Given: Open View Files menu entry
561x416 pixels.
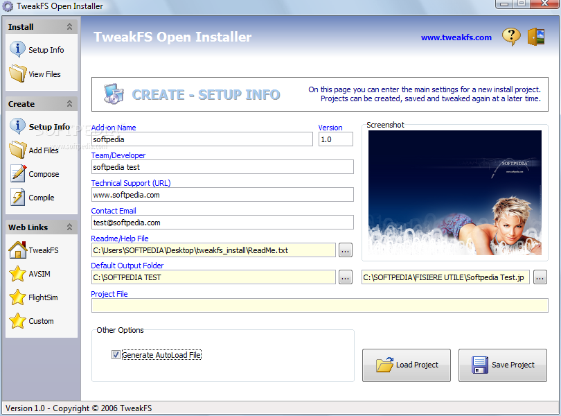Looking at the screenshot, I should (45, 74).
